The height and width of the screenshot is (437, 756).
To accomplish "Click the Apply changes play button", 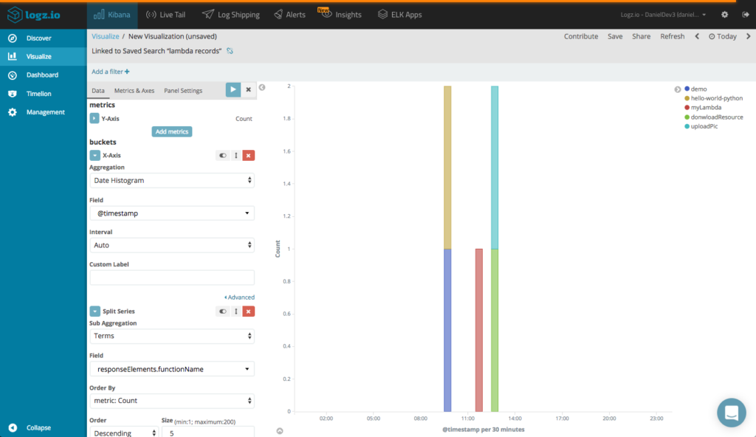I will 233,89.
